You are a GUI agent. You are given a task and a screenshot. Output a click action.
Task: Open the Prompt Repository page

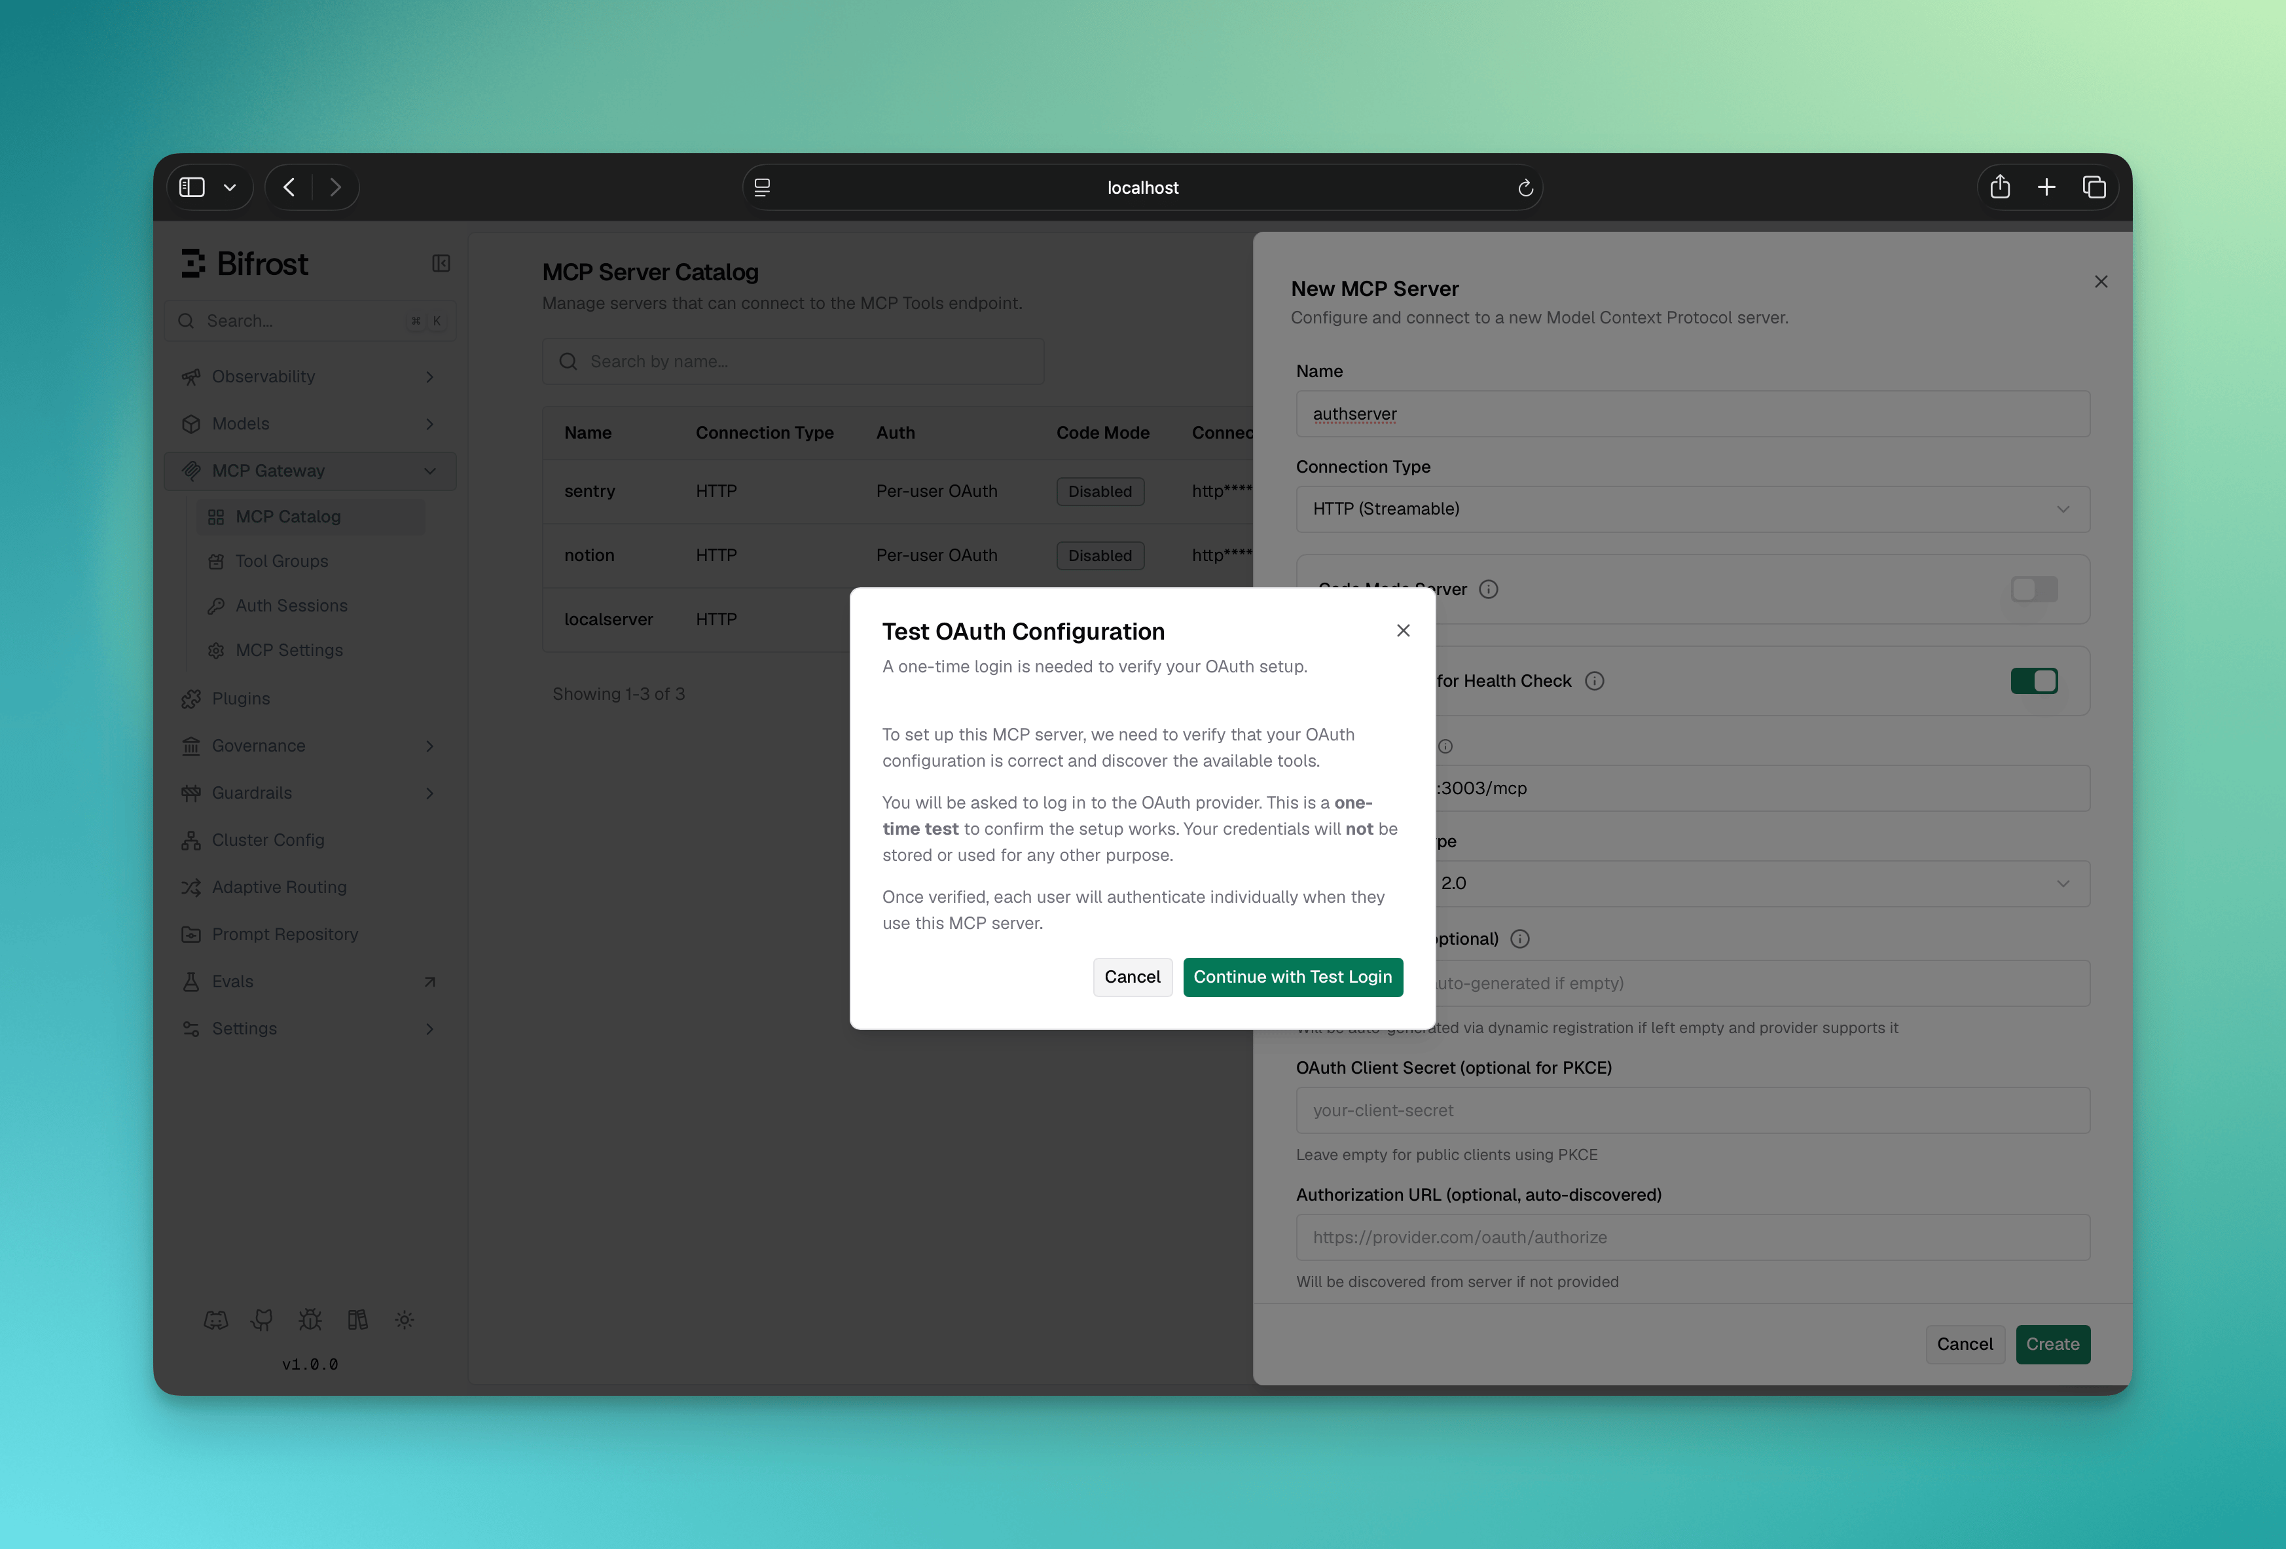[x=311, y=934]
